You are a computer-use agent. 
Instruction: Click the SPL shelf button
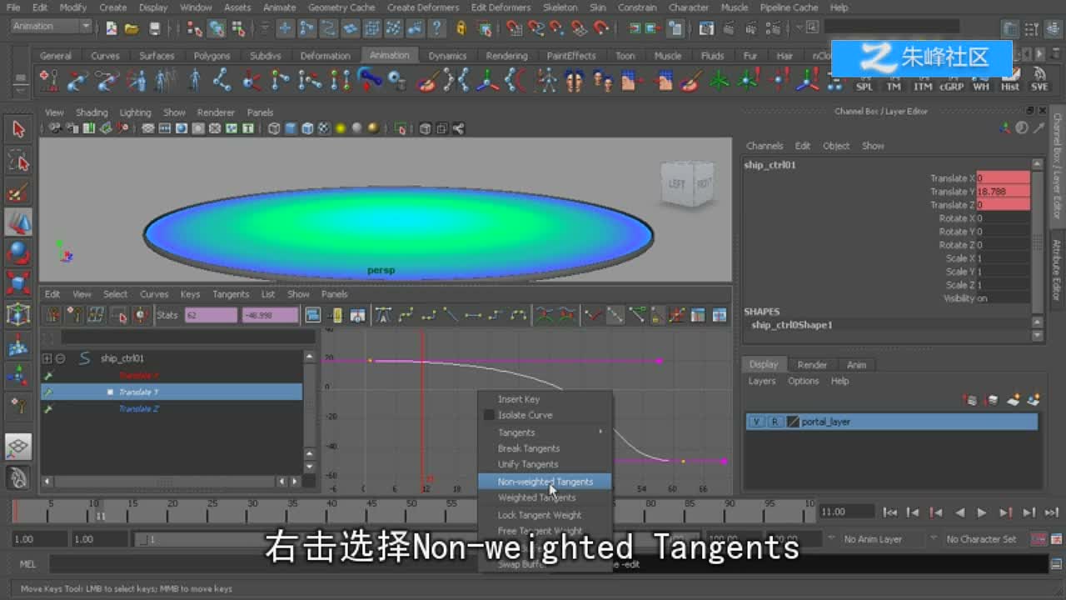[x=864, y=81]
